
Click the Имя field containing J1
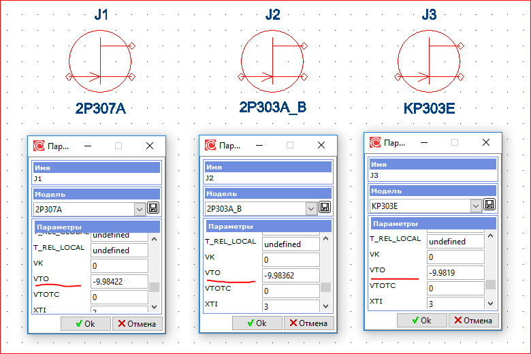[96, 179]
